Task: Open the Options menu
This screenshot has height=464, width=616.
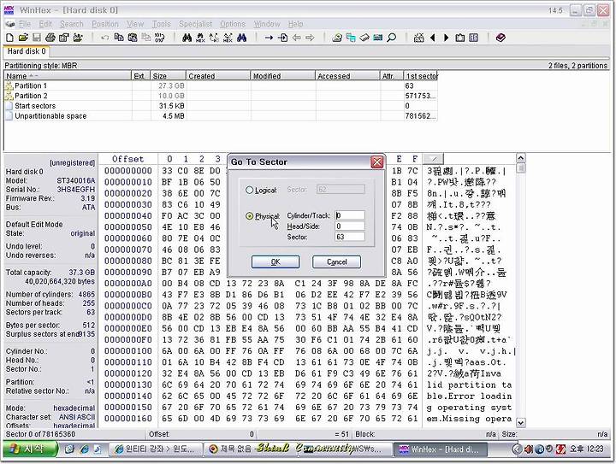Action: pyautogui.click(x=233, y=24)
